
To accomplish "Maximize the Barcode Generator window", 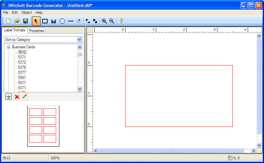I will (251, 5).
